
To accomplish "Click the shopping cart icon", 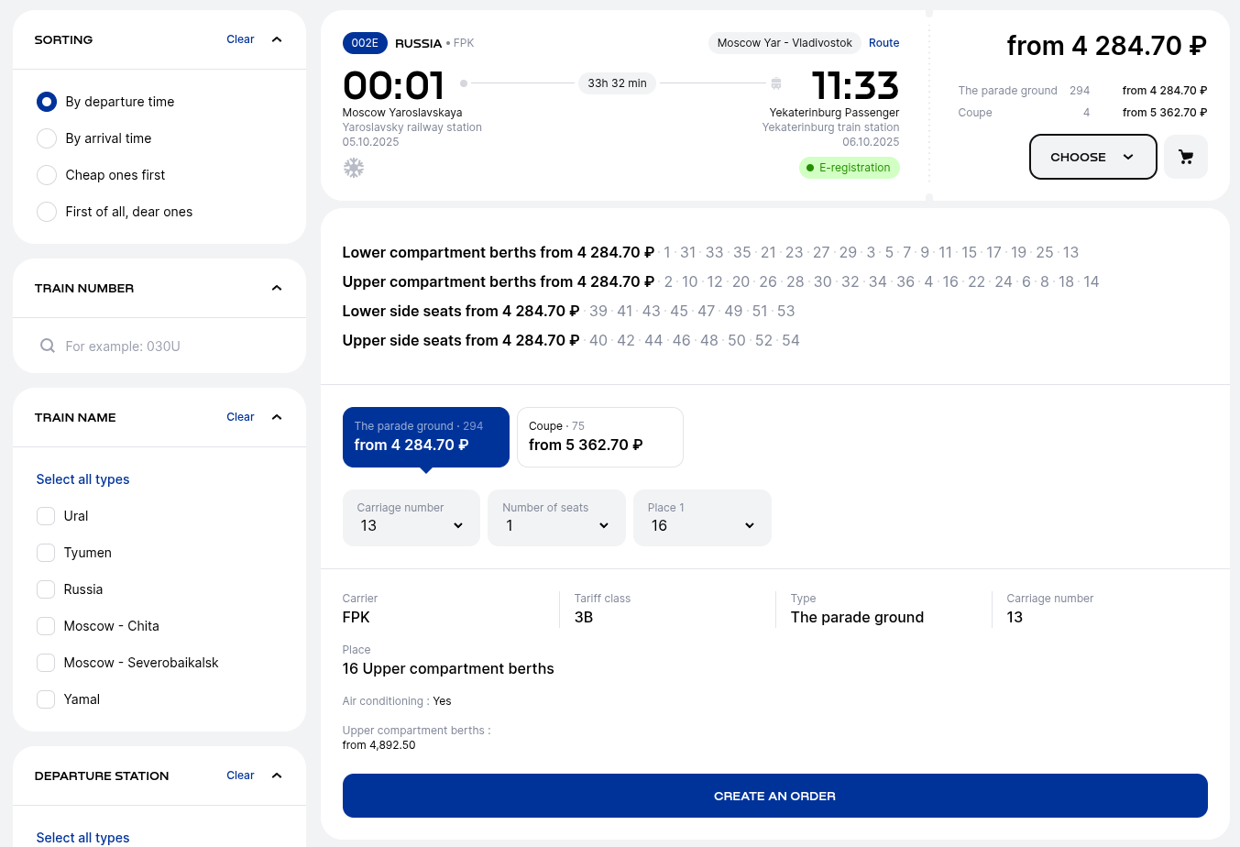I will (1186, 157).
